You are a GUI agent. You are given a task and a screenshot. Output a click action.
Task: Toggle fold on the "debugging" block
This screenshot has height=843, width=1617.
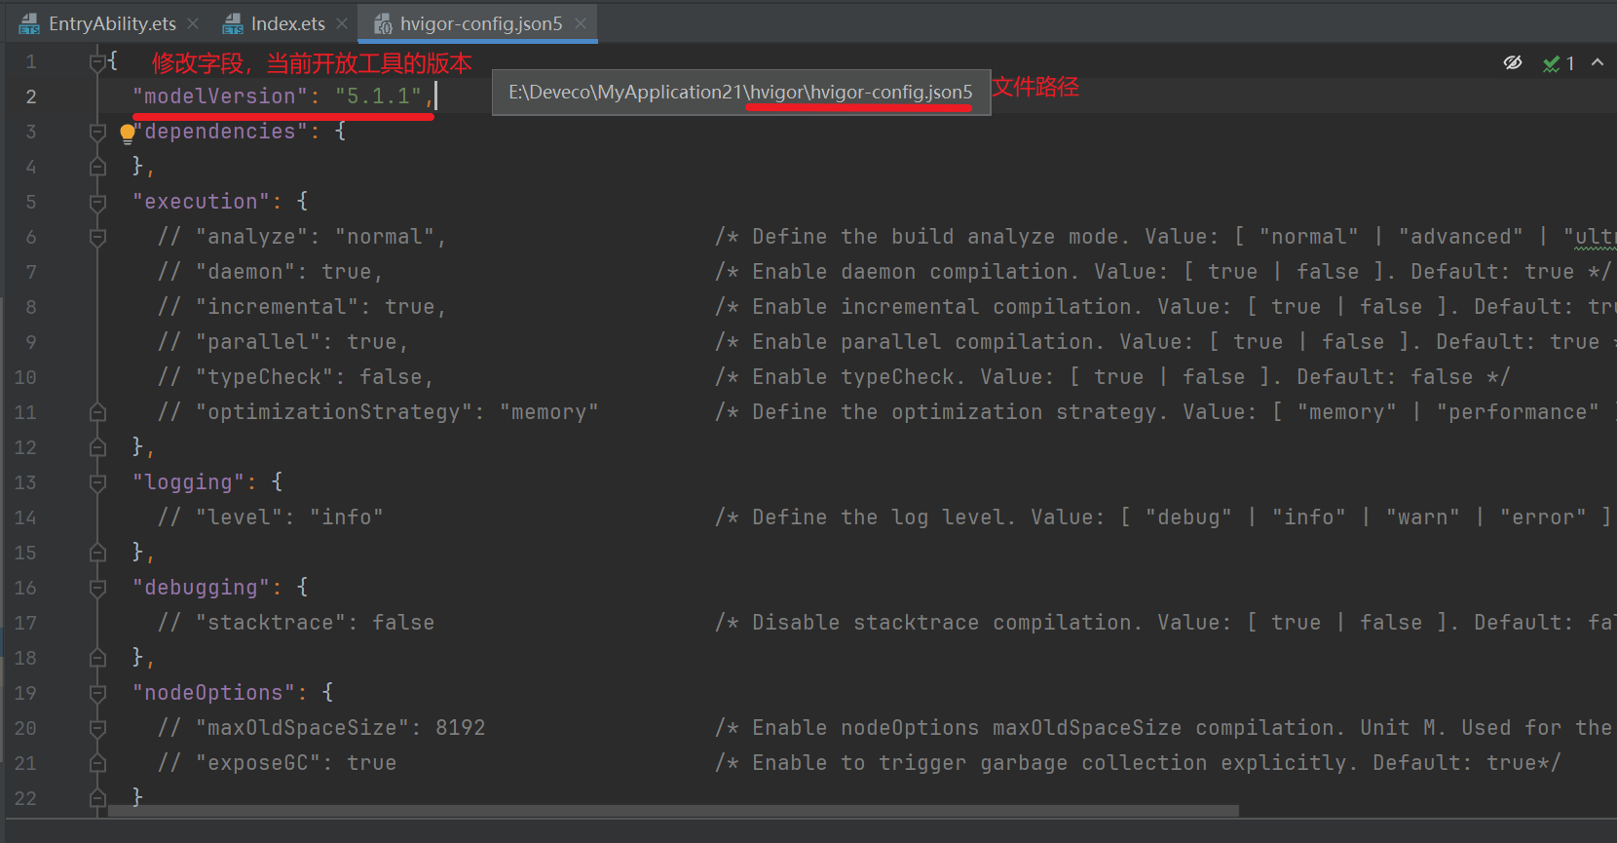click(97, 589)
